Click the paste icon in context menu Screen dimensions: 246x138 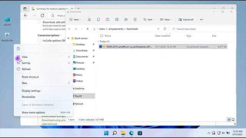[18, 49]
